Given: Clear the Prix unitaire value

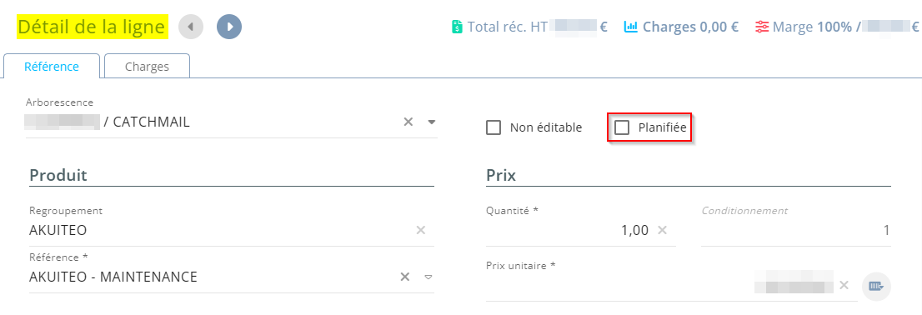Looking at the screenshot, I should [x=844, y=285].
